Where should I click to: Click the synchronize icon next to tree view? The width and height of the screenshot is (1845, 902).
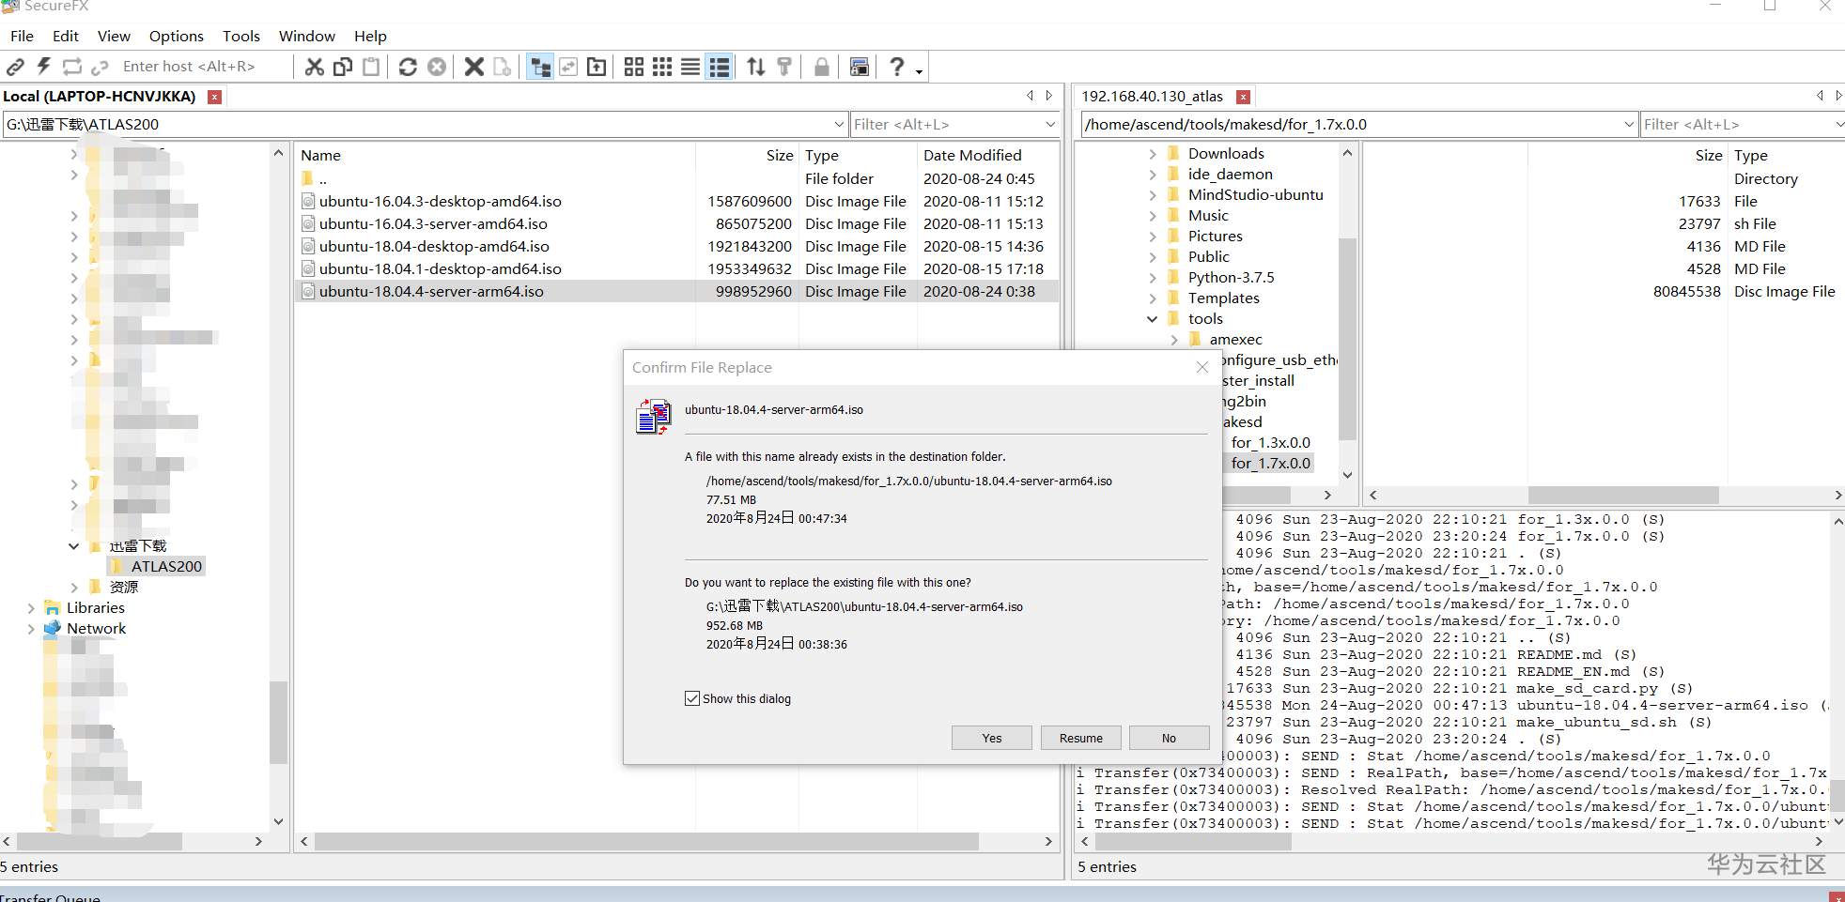[568, 67]
